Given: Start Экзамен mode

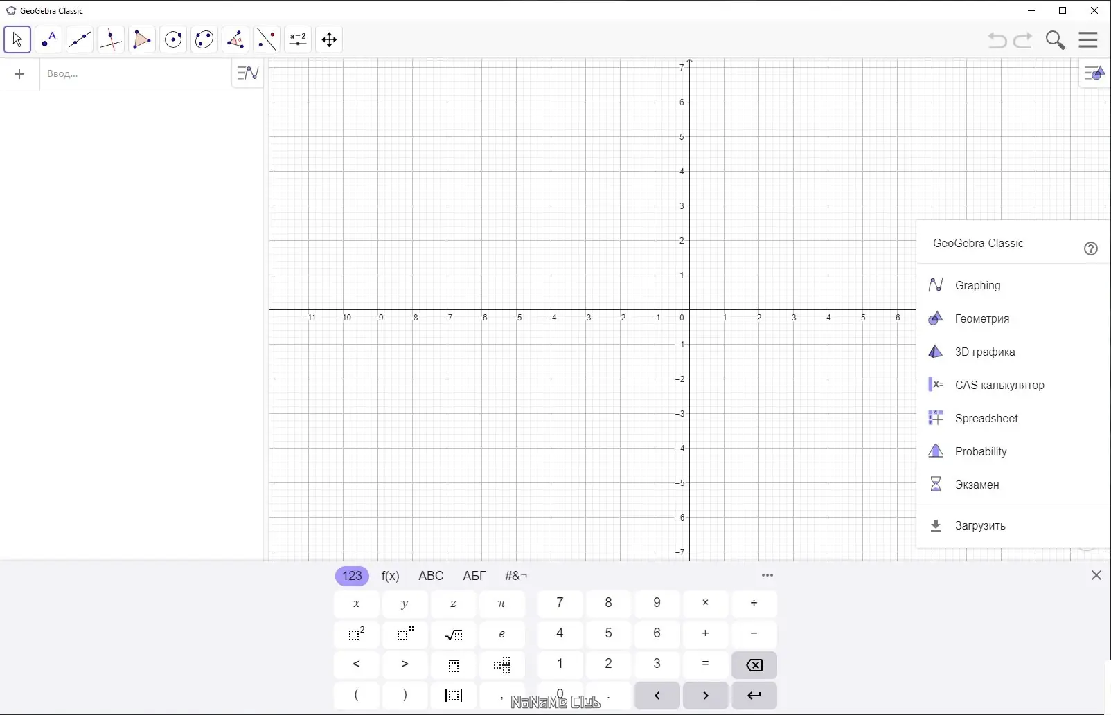Looking at the screenshot, I should click(1013, 485).
